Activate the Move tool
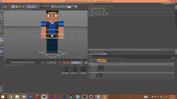This screenshot has width=177, height=99. pyautogui.click(x=13, y=7)
